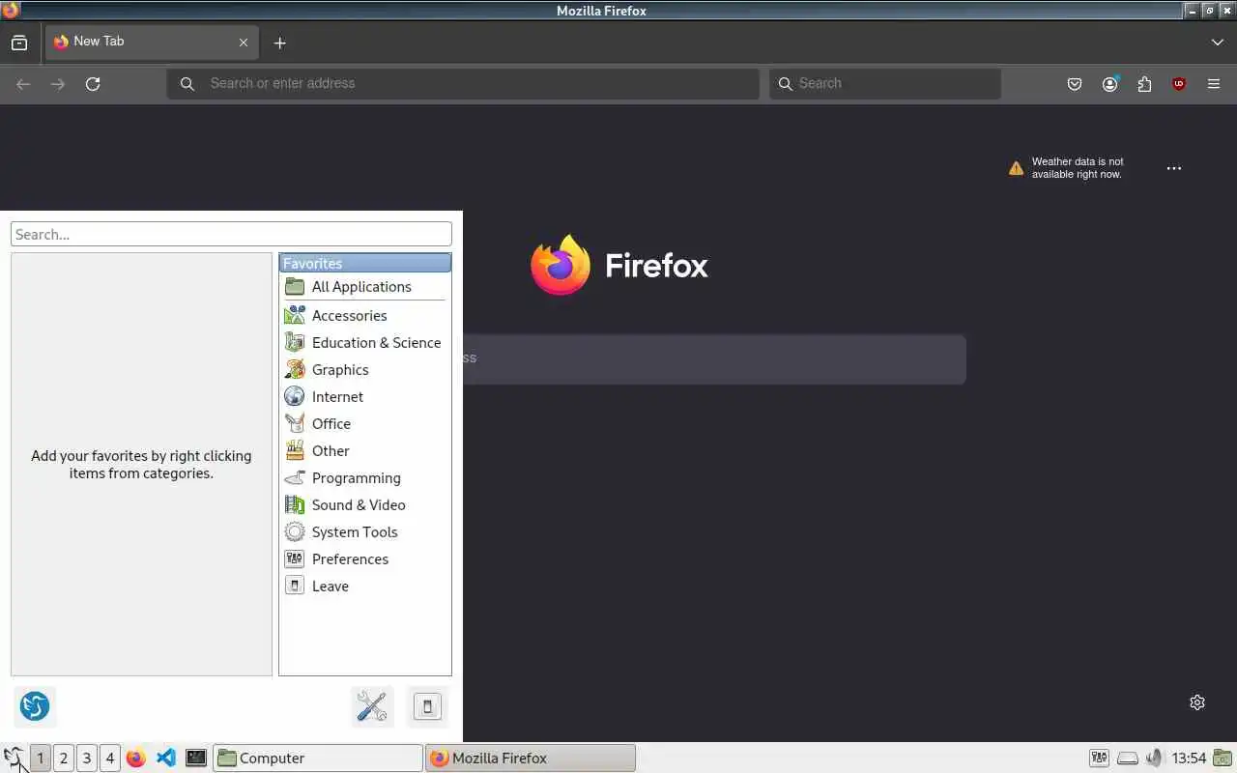Open the Other category
The image size is (1237, 773).
365,451
